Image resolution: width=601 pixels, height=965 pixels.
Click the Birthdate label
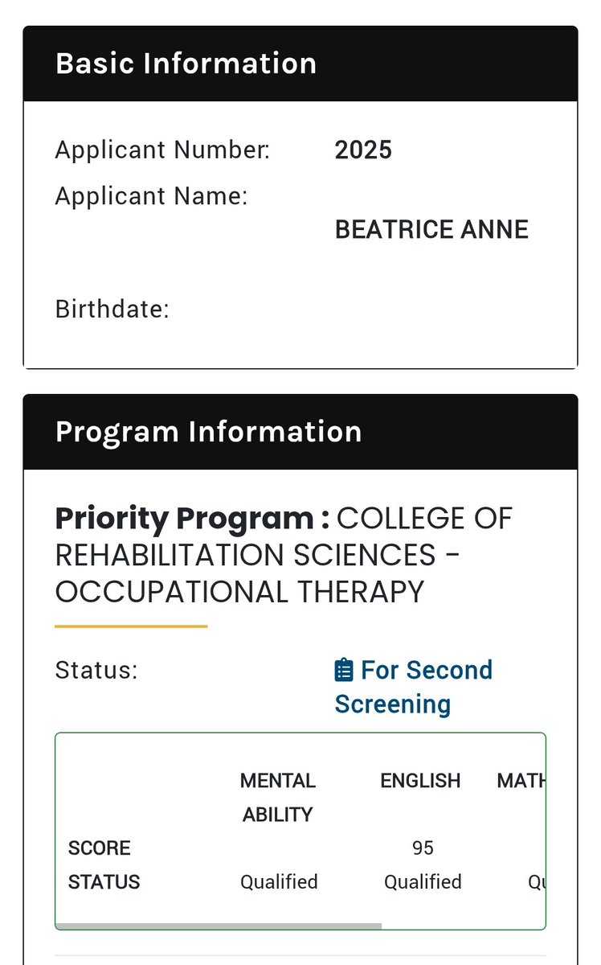(112, 310)
